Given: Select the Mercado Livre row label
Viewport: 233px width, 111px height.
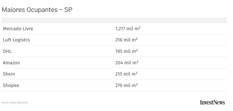Looking at the screenshot, I should [18, 29].
